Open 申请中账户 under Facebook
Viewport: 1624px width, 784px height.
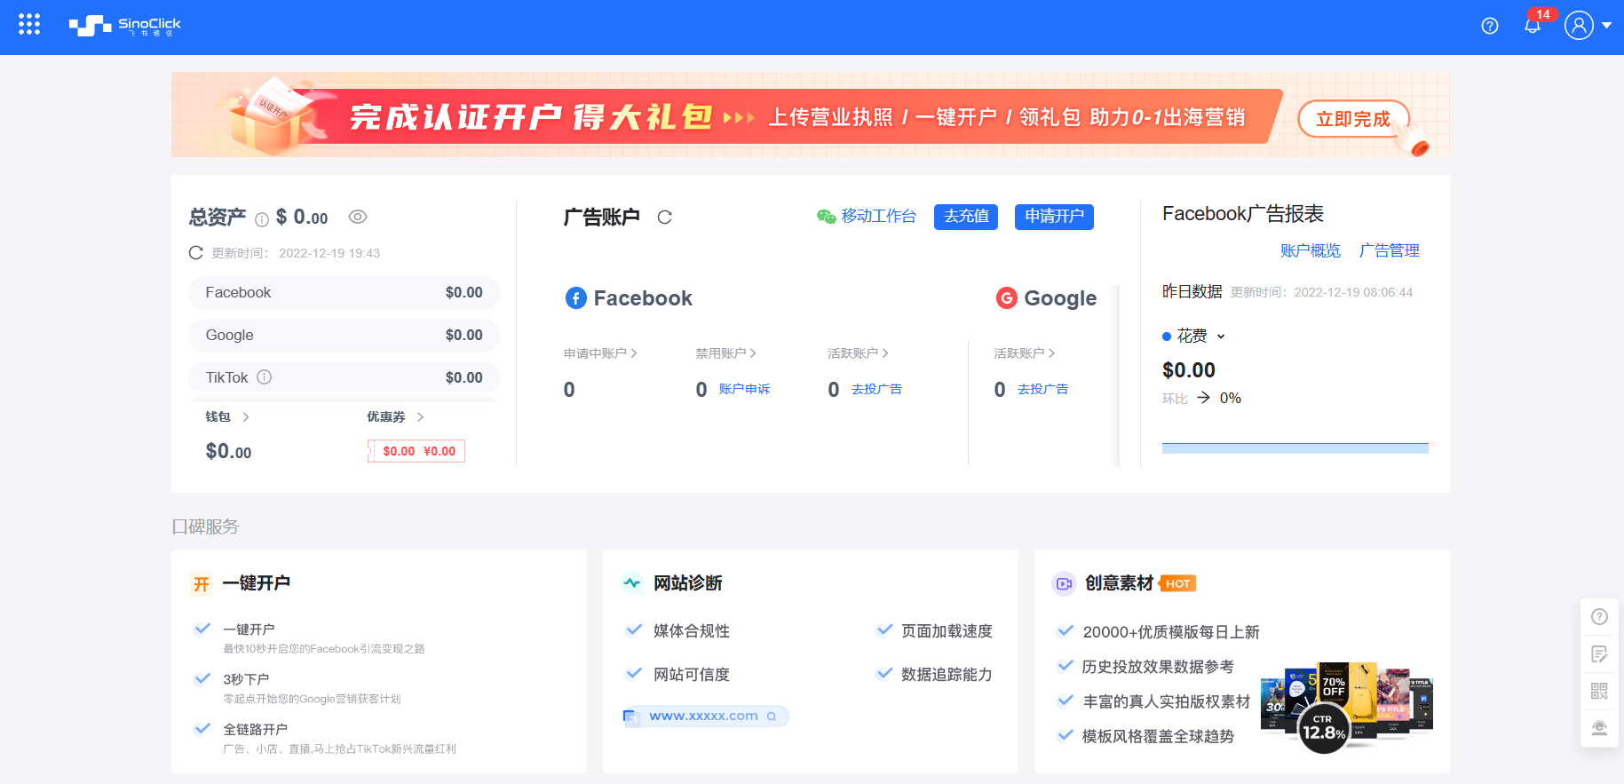pos(600,353)
